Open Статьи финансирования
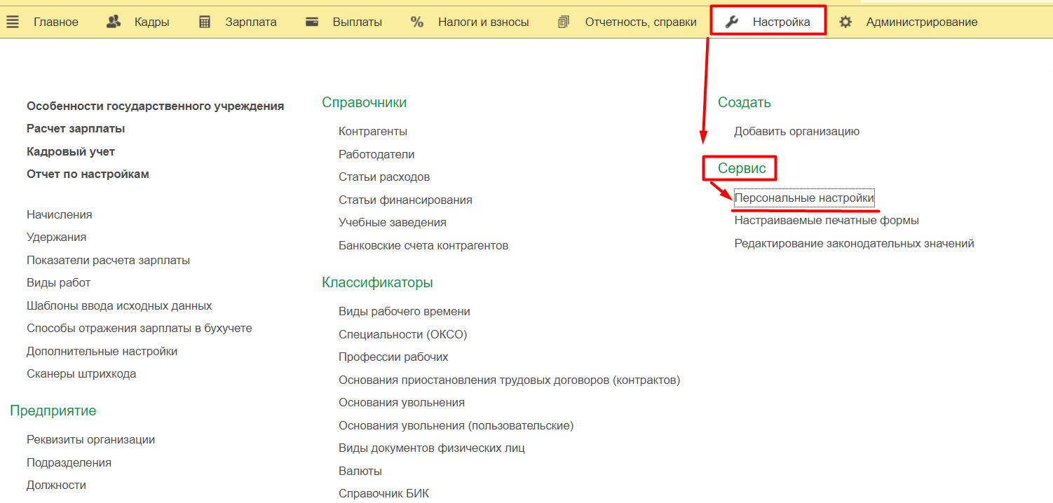1053x503 pixels. [405, 200]
